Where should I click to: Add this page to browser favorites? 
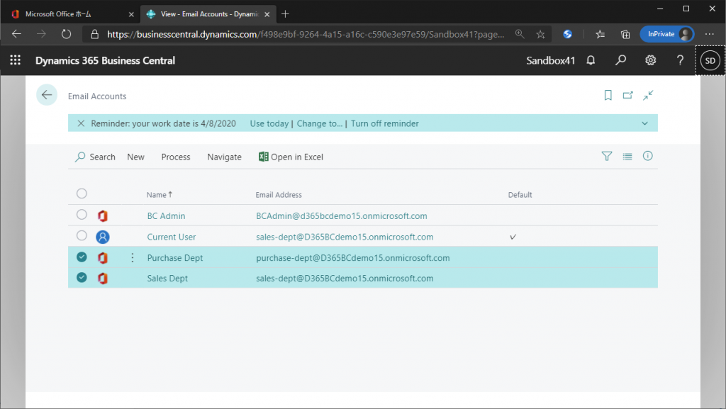tap(540, 34)
